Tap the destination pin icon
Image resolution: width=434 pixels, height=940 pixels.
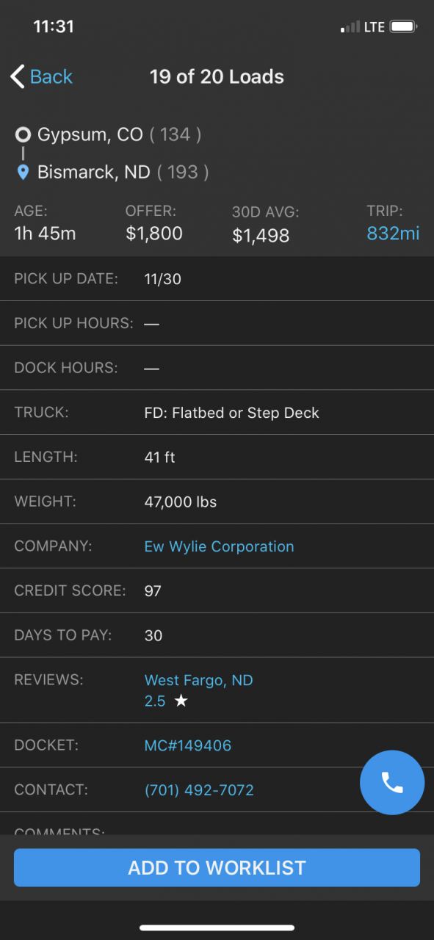pyautogui.click(x=23, y=173)
